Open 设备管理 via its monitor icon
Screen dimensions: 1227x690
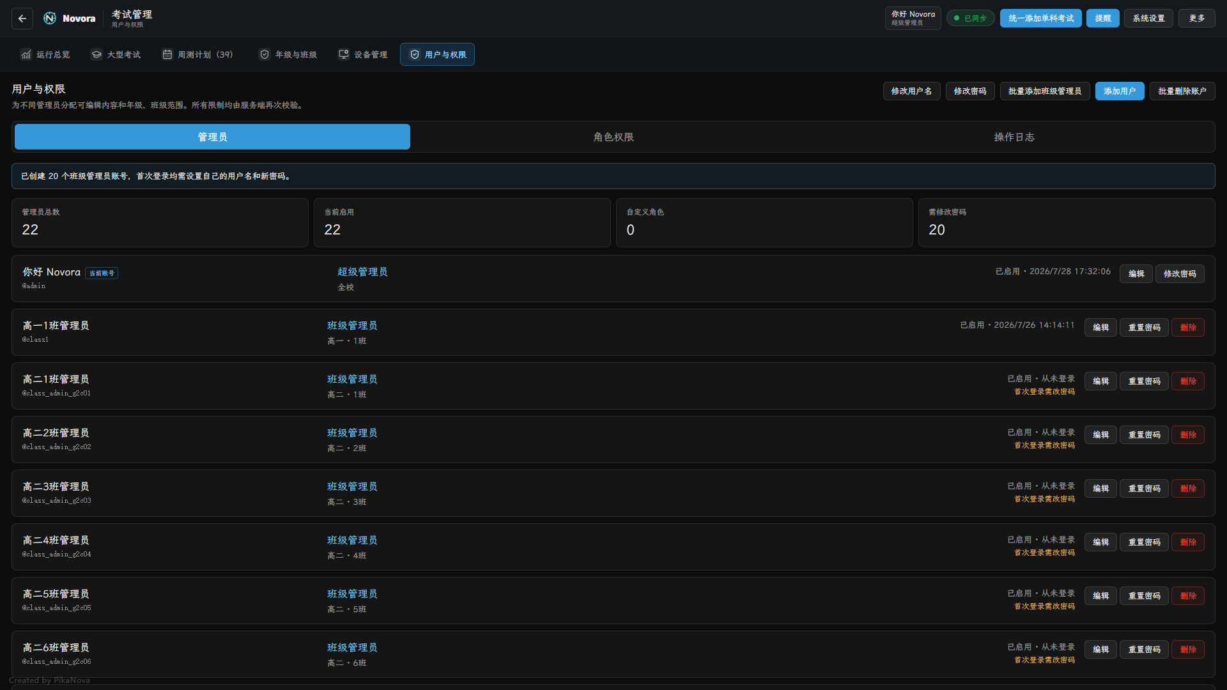point(344,54)
